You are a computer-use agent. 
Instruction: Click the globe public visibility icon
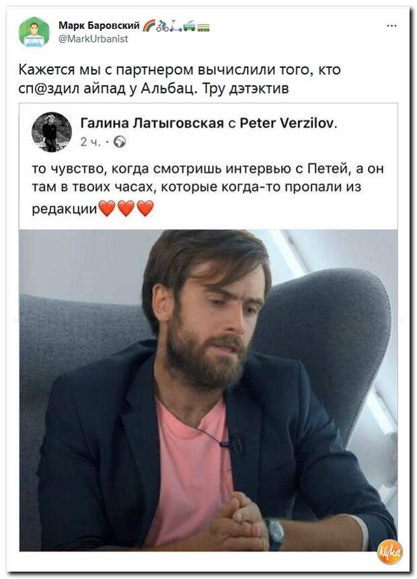click(119, 142)
